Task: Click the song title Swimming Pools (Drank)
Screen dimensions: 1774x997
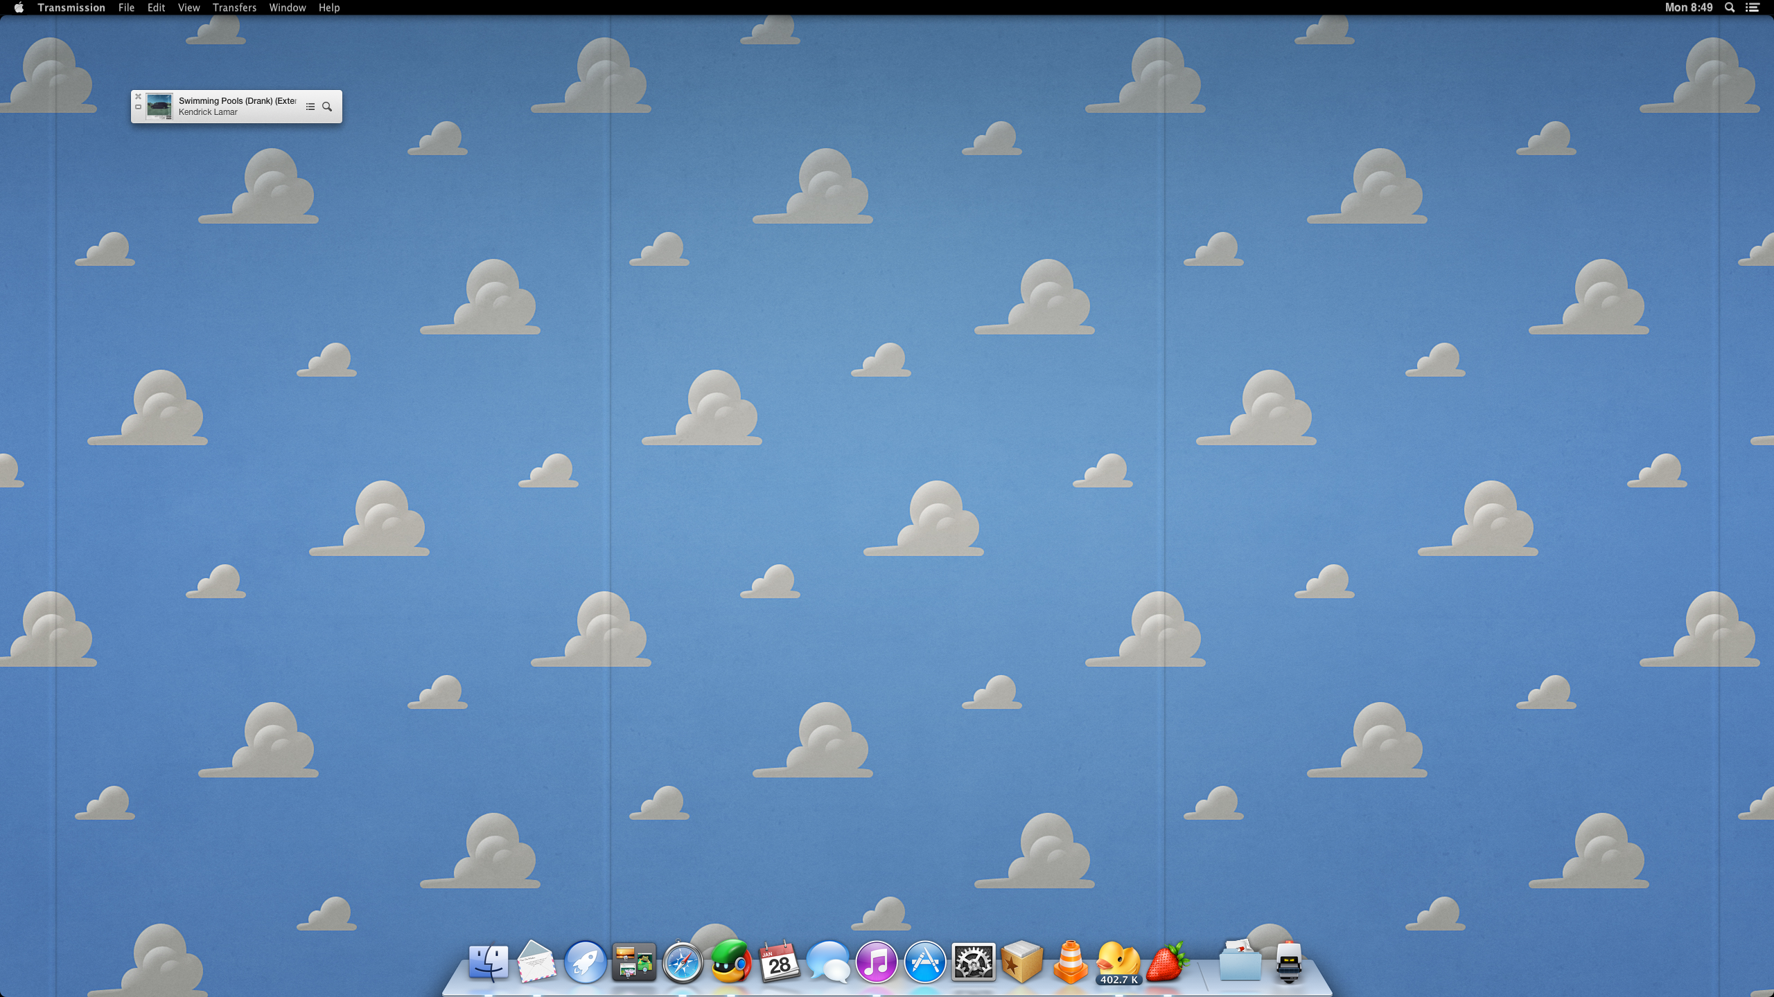Action: 237,101
